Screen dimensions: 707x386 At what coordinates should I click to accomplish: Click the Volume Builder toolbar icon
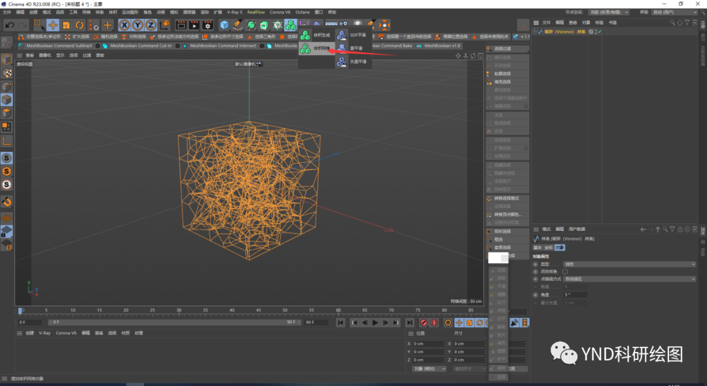click(x=291, y=26)
